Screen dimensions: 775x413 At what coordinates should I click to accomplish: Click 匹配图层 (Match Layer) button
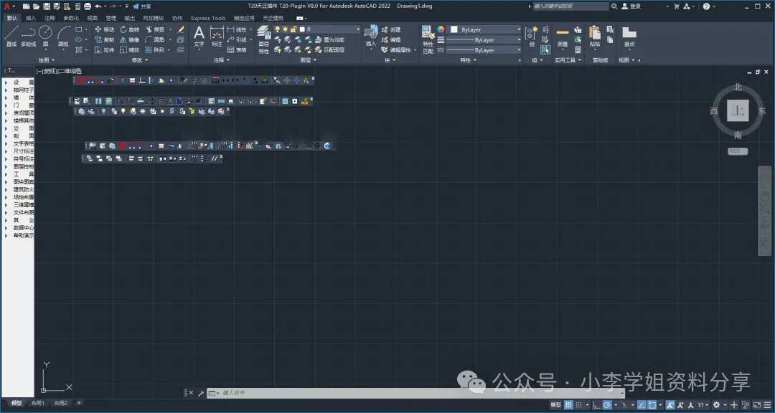(329, 50)
